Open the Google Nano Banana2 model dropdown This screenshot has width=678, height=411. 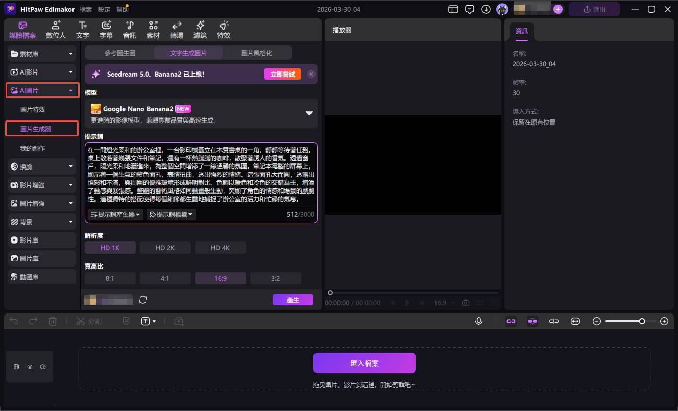tap(309, 113)
